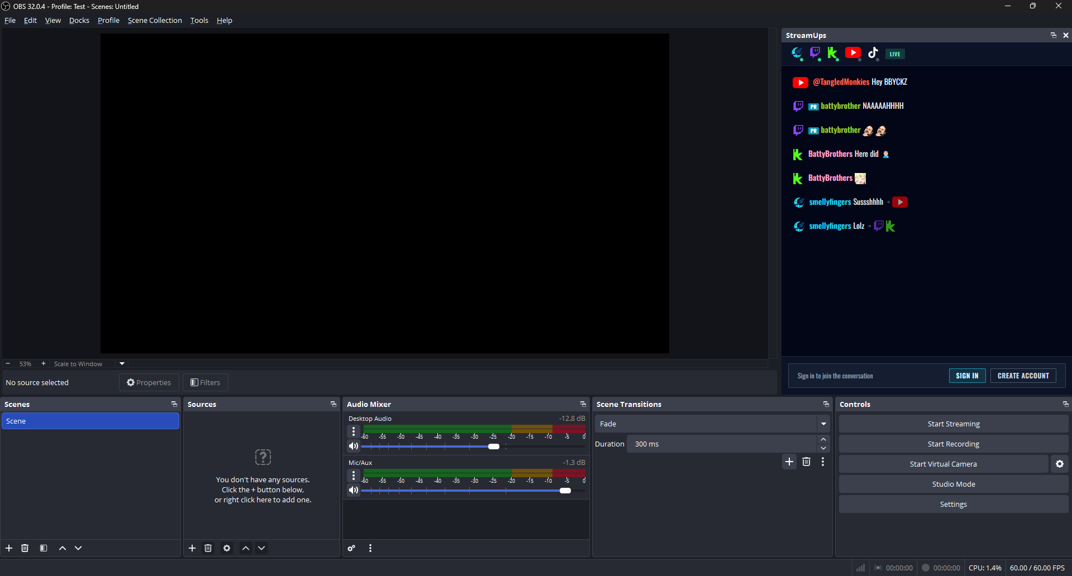Float the StreamUps dock with its pop-out icon

pos(1054,35)
